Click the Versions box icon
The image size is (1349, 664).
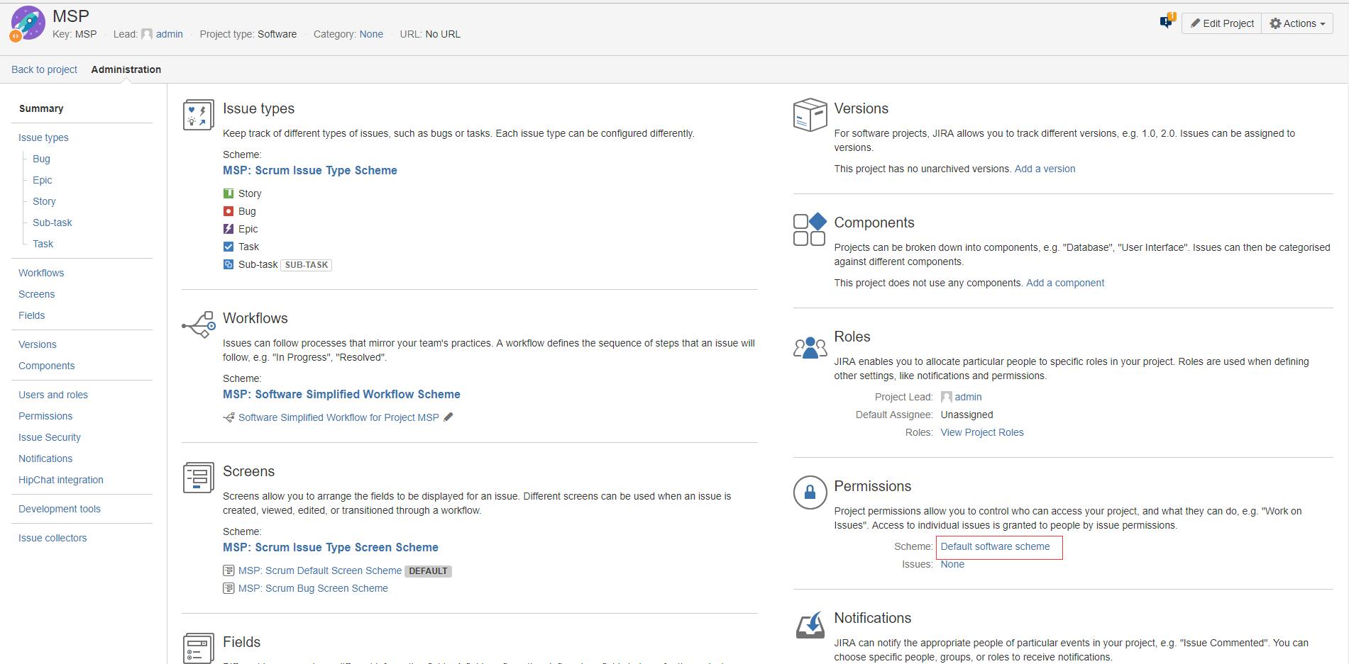[x=810, y=115]
